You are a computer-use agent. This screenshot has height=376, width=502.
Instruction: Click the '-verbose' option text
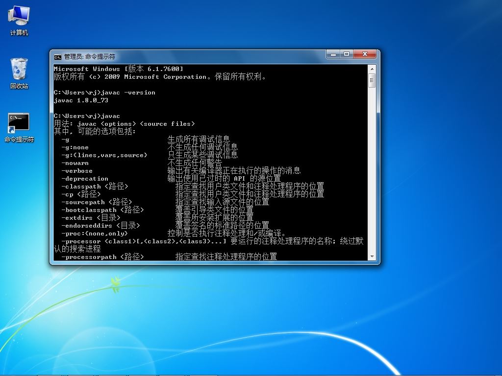pos(77,171)
